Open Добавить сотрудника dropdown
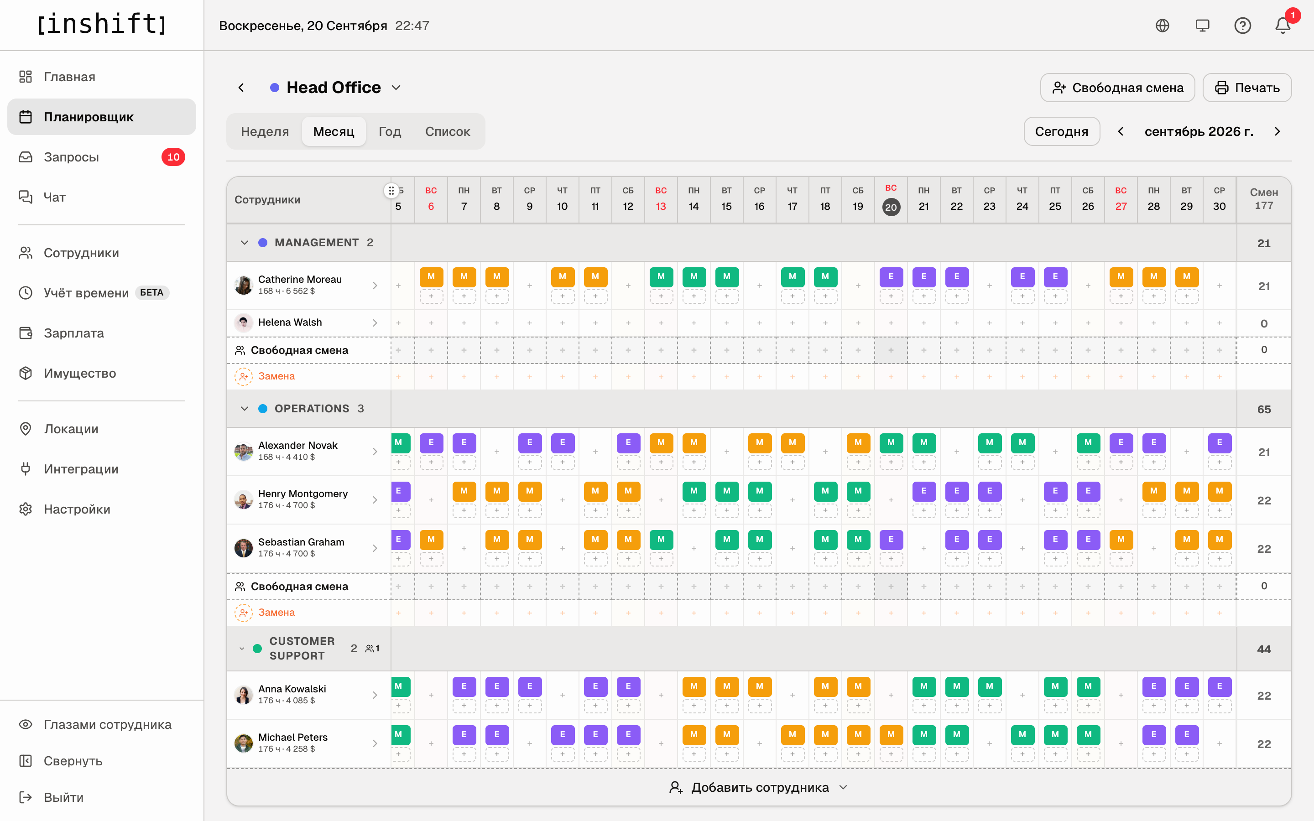Viewport: 1314px width, 821px height. click(759, 787)
